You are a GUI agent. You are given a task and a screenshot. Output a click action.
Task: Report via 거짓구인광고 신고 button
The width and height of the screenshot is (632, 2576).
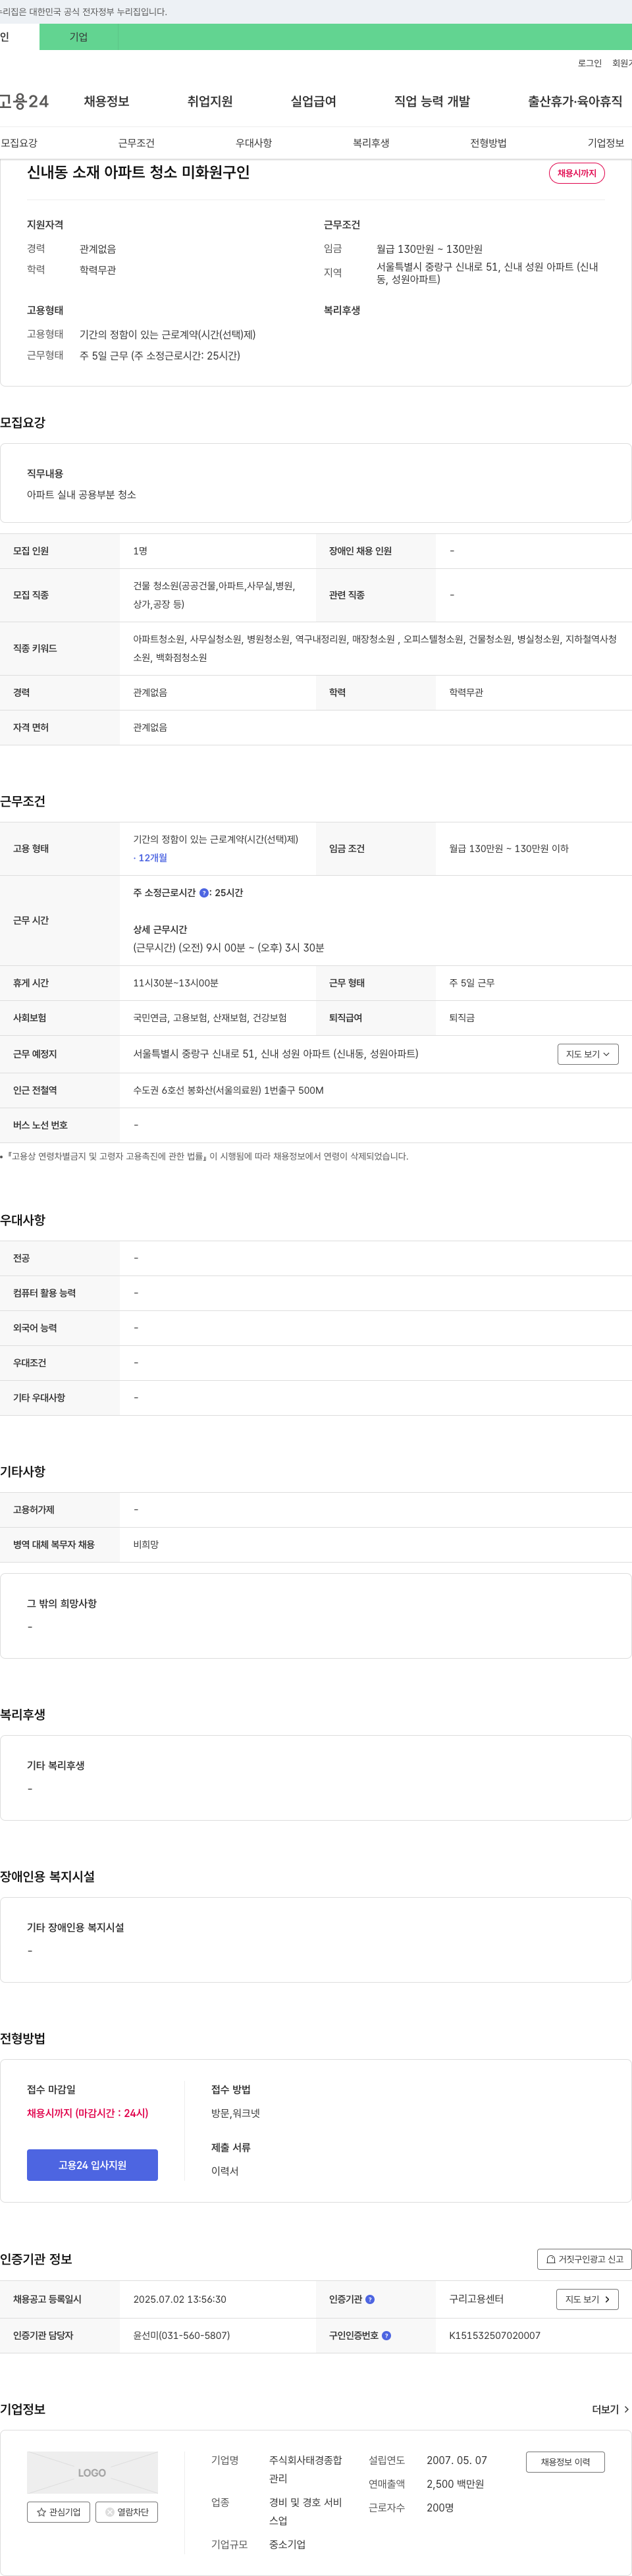coord(584,2259)
